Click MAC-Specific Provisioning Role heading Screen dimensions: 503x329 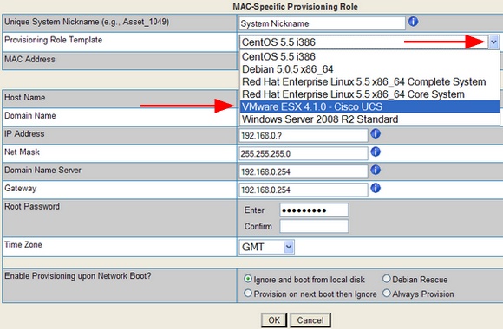pos(295,6)
